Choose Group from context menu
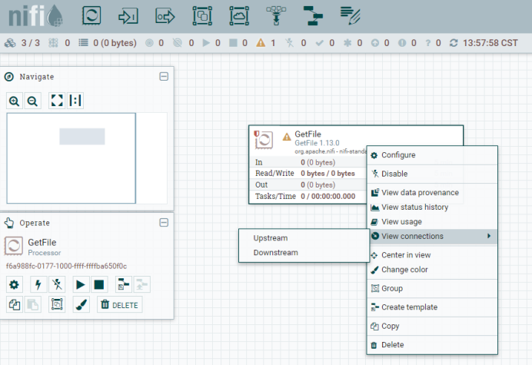Viewport: 532px width, 365px height. click(432, 289)
